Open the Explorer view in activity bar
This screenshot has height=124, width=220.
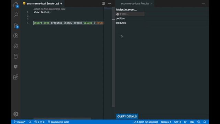(16, 5)
